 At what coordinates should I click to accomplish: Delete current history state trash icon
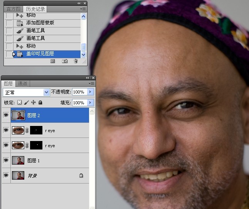76,61
